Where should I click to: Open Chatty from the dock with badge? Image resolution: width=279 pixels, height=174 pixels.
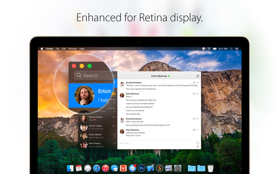(133, 168)
